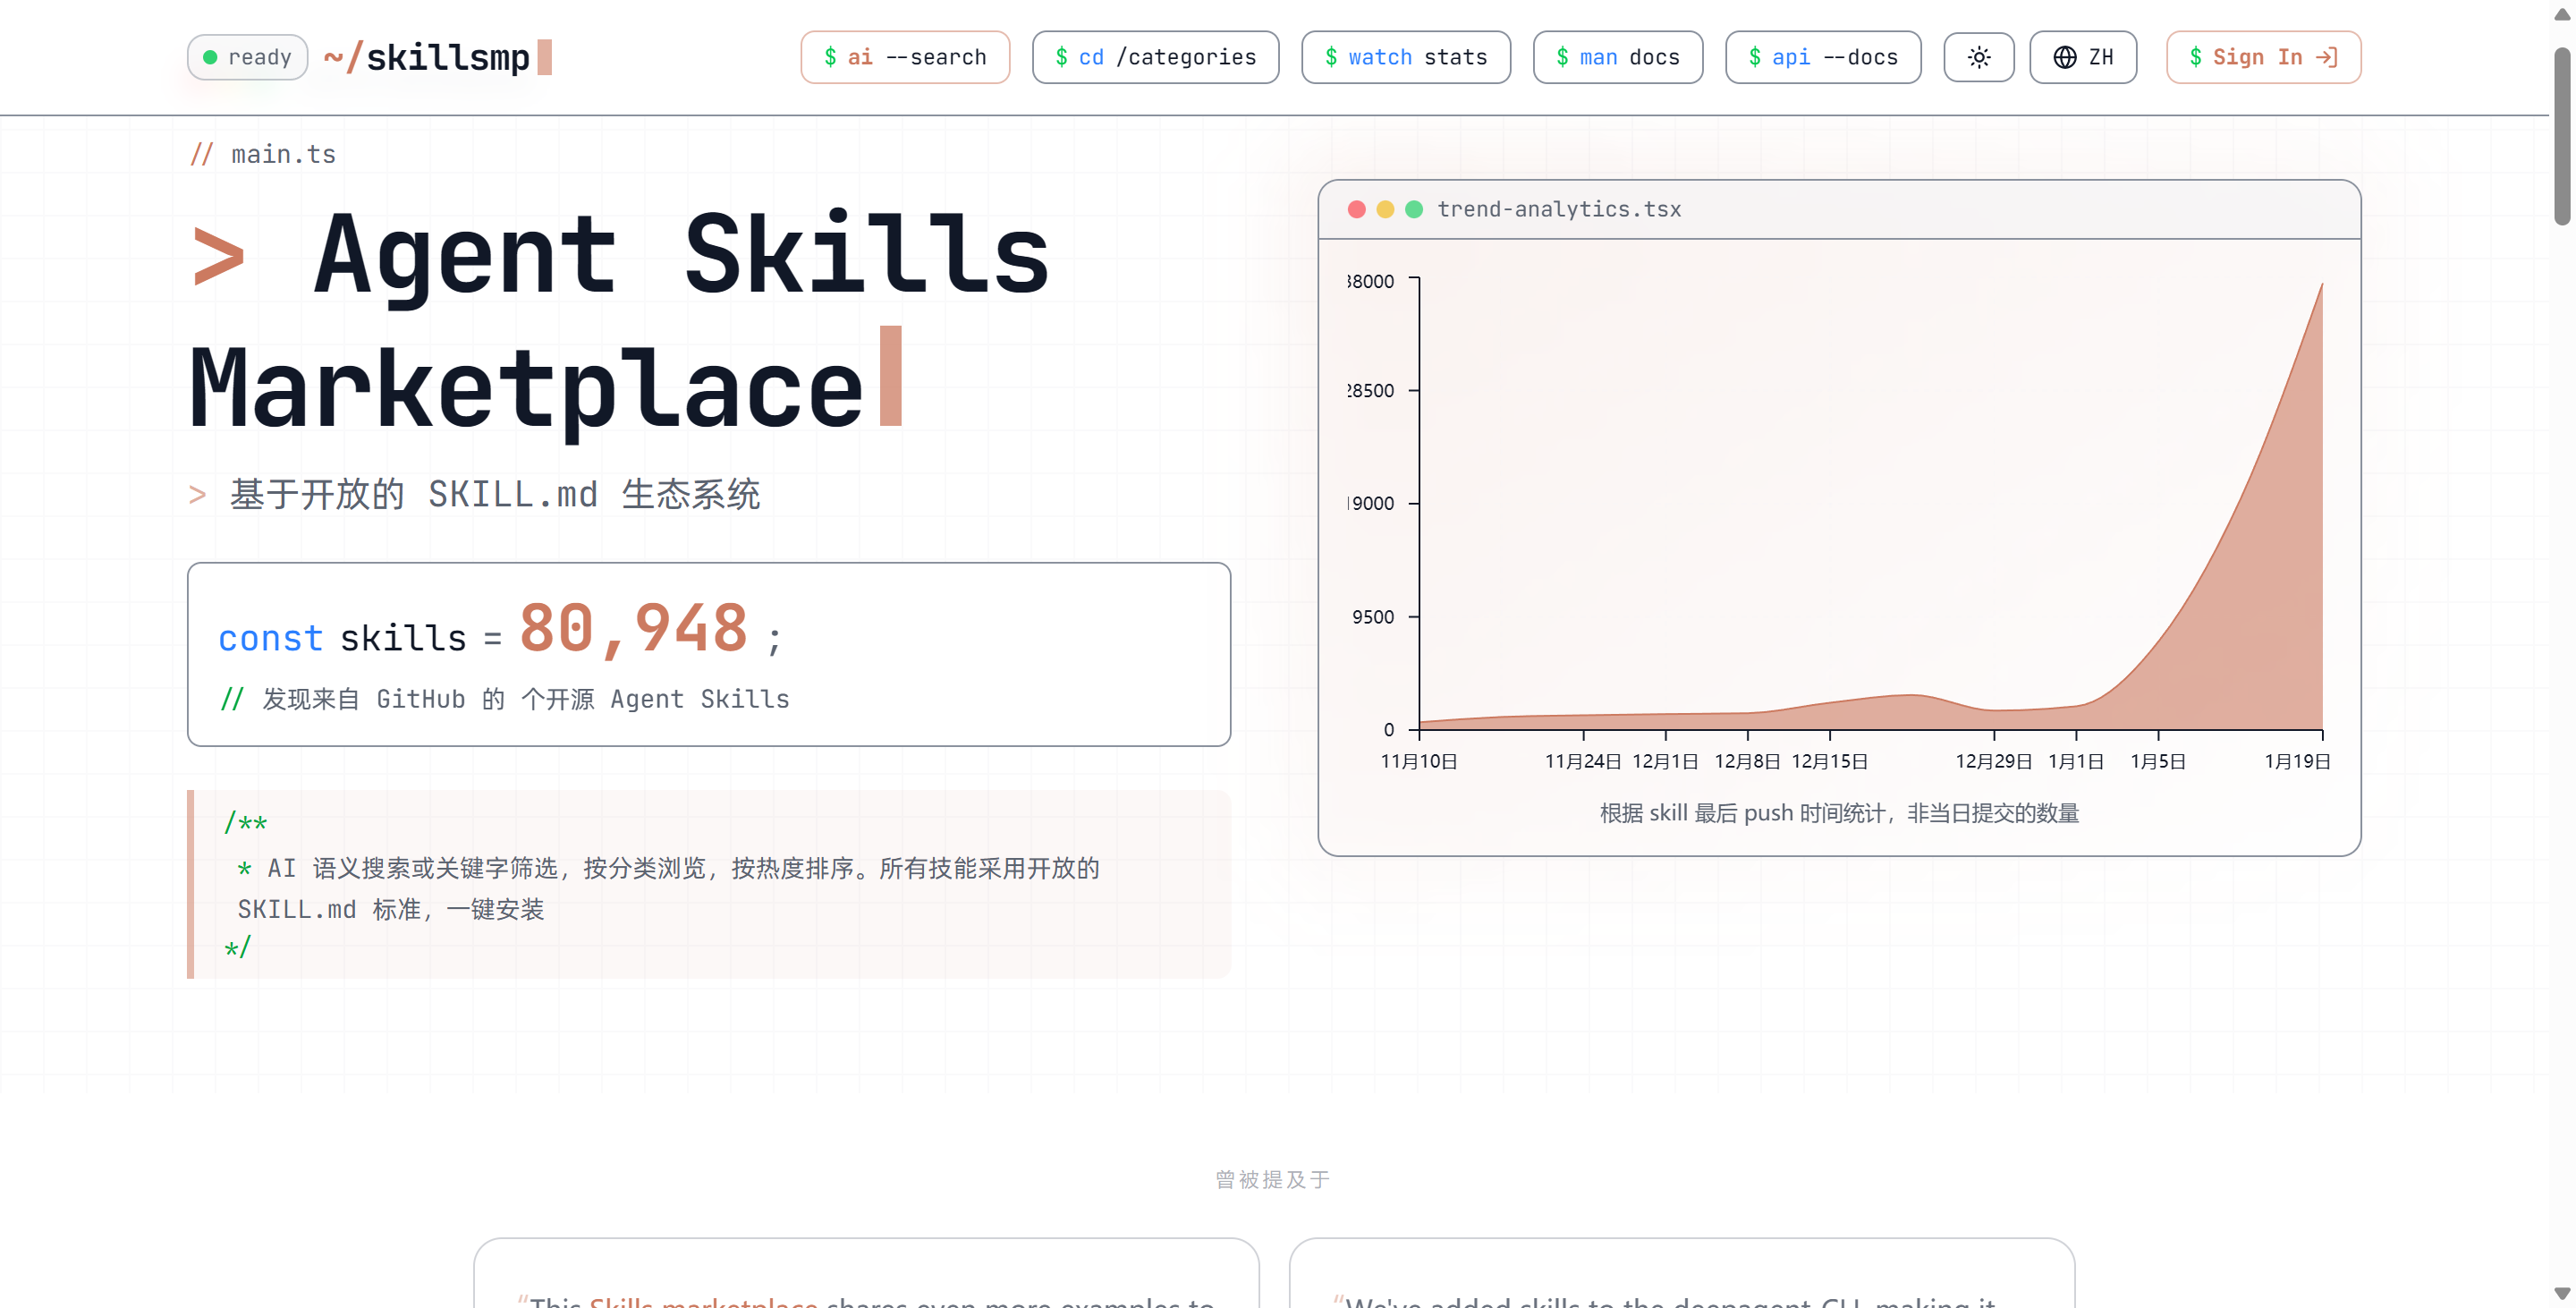This screenshot has width=2576, height=1308.
Task: Click the yellow traffic light on trend-analytics window
Action: coord(1385,209)
